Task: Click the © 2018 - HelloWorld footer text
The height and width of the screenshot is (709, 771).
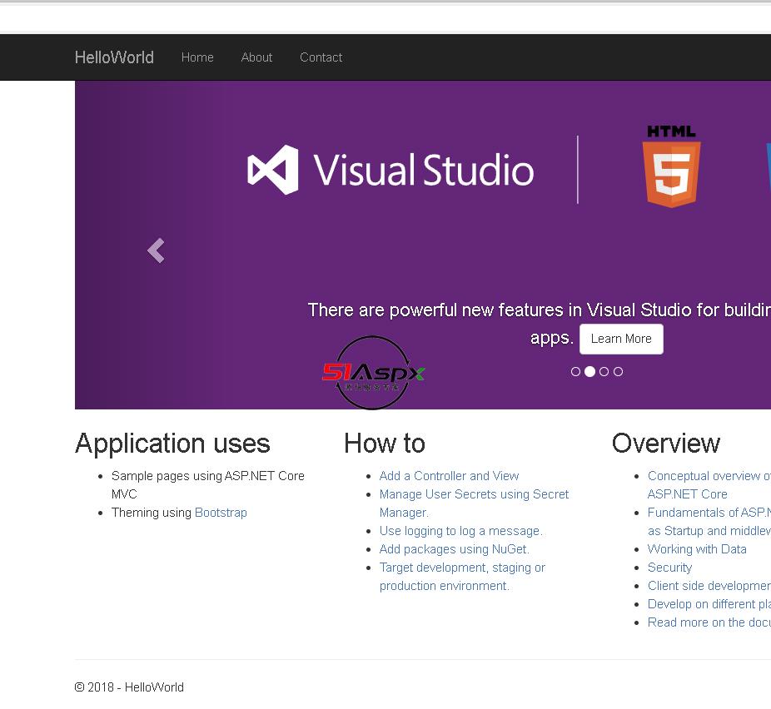Action: [129, 687]
